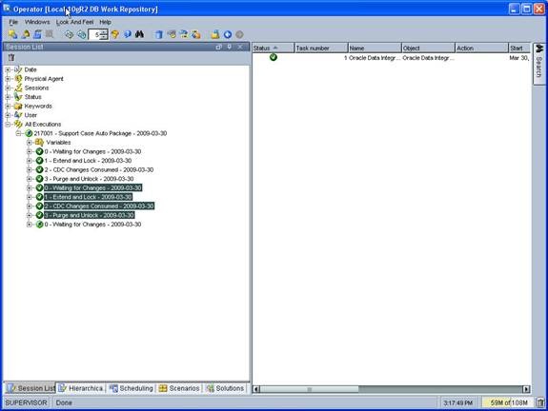Expand the Keywords tree node

click(x=8, y=106)
